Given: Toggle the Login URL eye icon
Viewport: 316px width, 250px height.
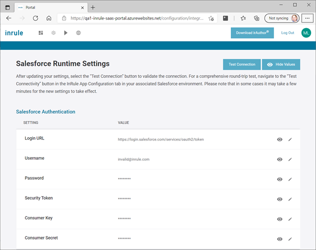Looking at the screenshot, I should coord(280,140).
